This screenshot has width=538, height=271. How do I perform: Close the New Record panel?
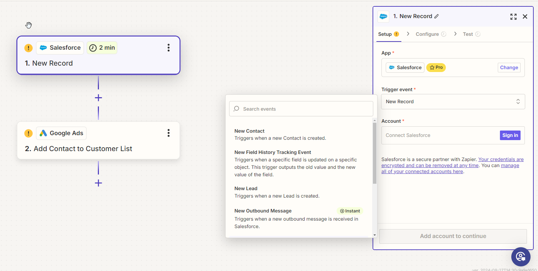(525, 17)
